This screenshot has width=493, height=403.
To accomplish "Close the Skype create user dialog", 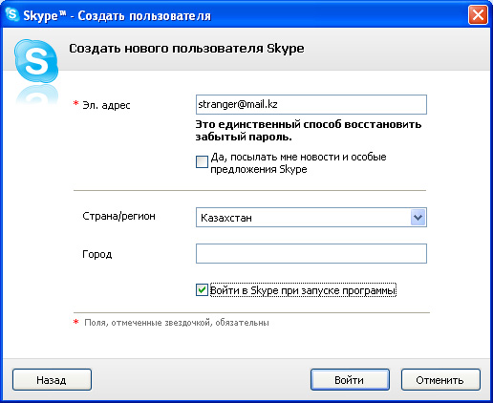I will [478, 14].
